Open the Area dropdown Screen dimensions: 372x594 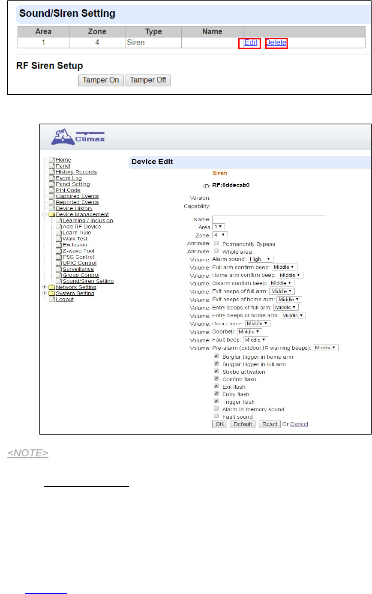click(x=219, y=227)
